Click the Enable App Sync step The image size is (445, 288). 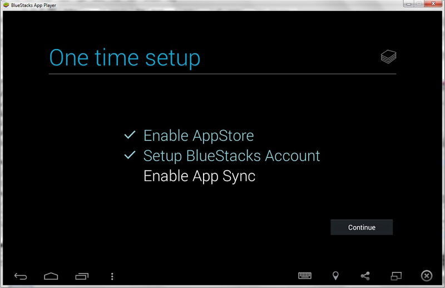(x=200, y=176)
